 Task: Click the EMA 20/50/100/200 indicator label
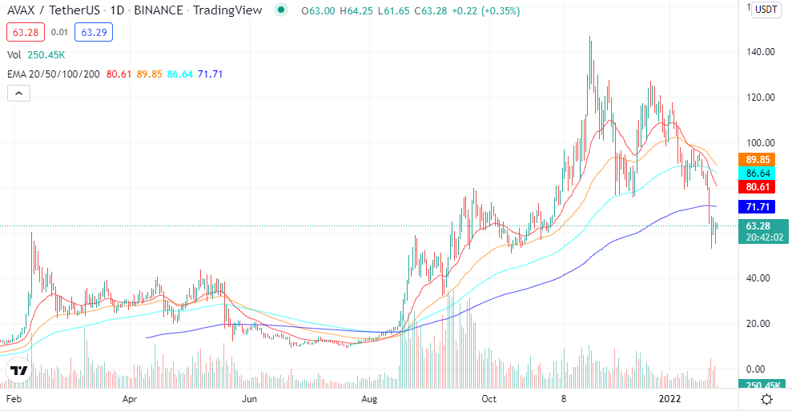click(x=54, y=74)
